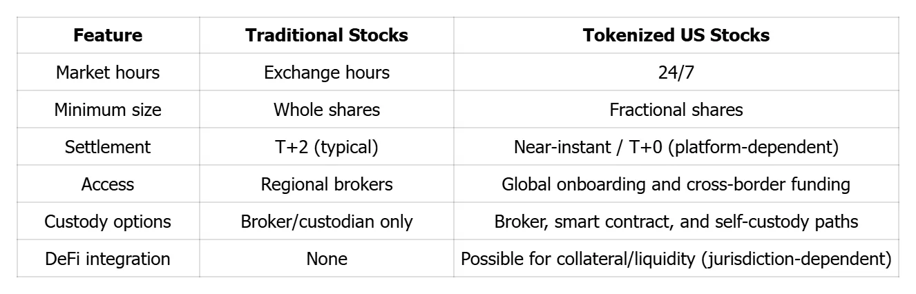Select the Settlement row label
The image size is (916, 294).
point(108,147)
